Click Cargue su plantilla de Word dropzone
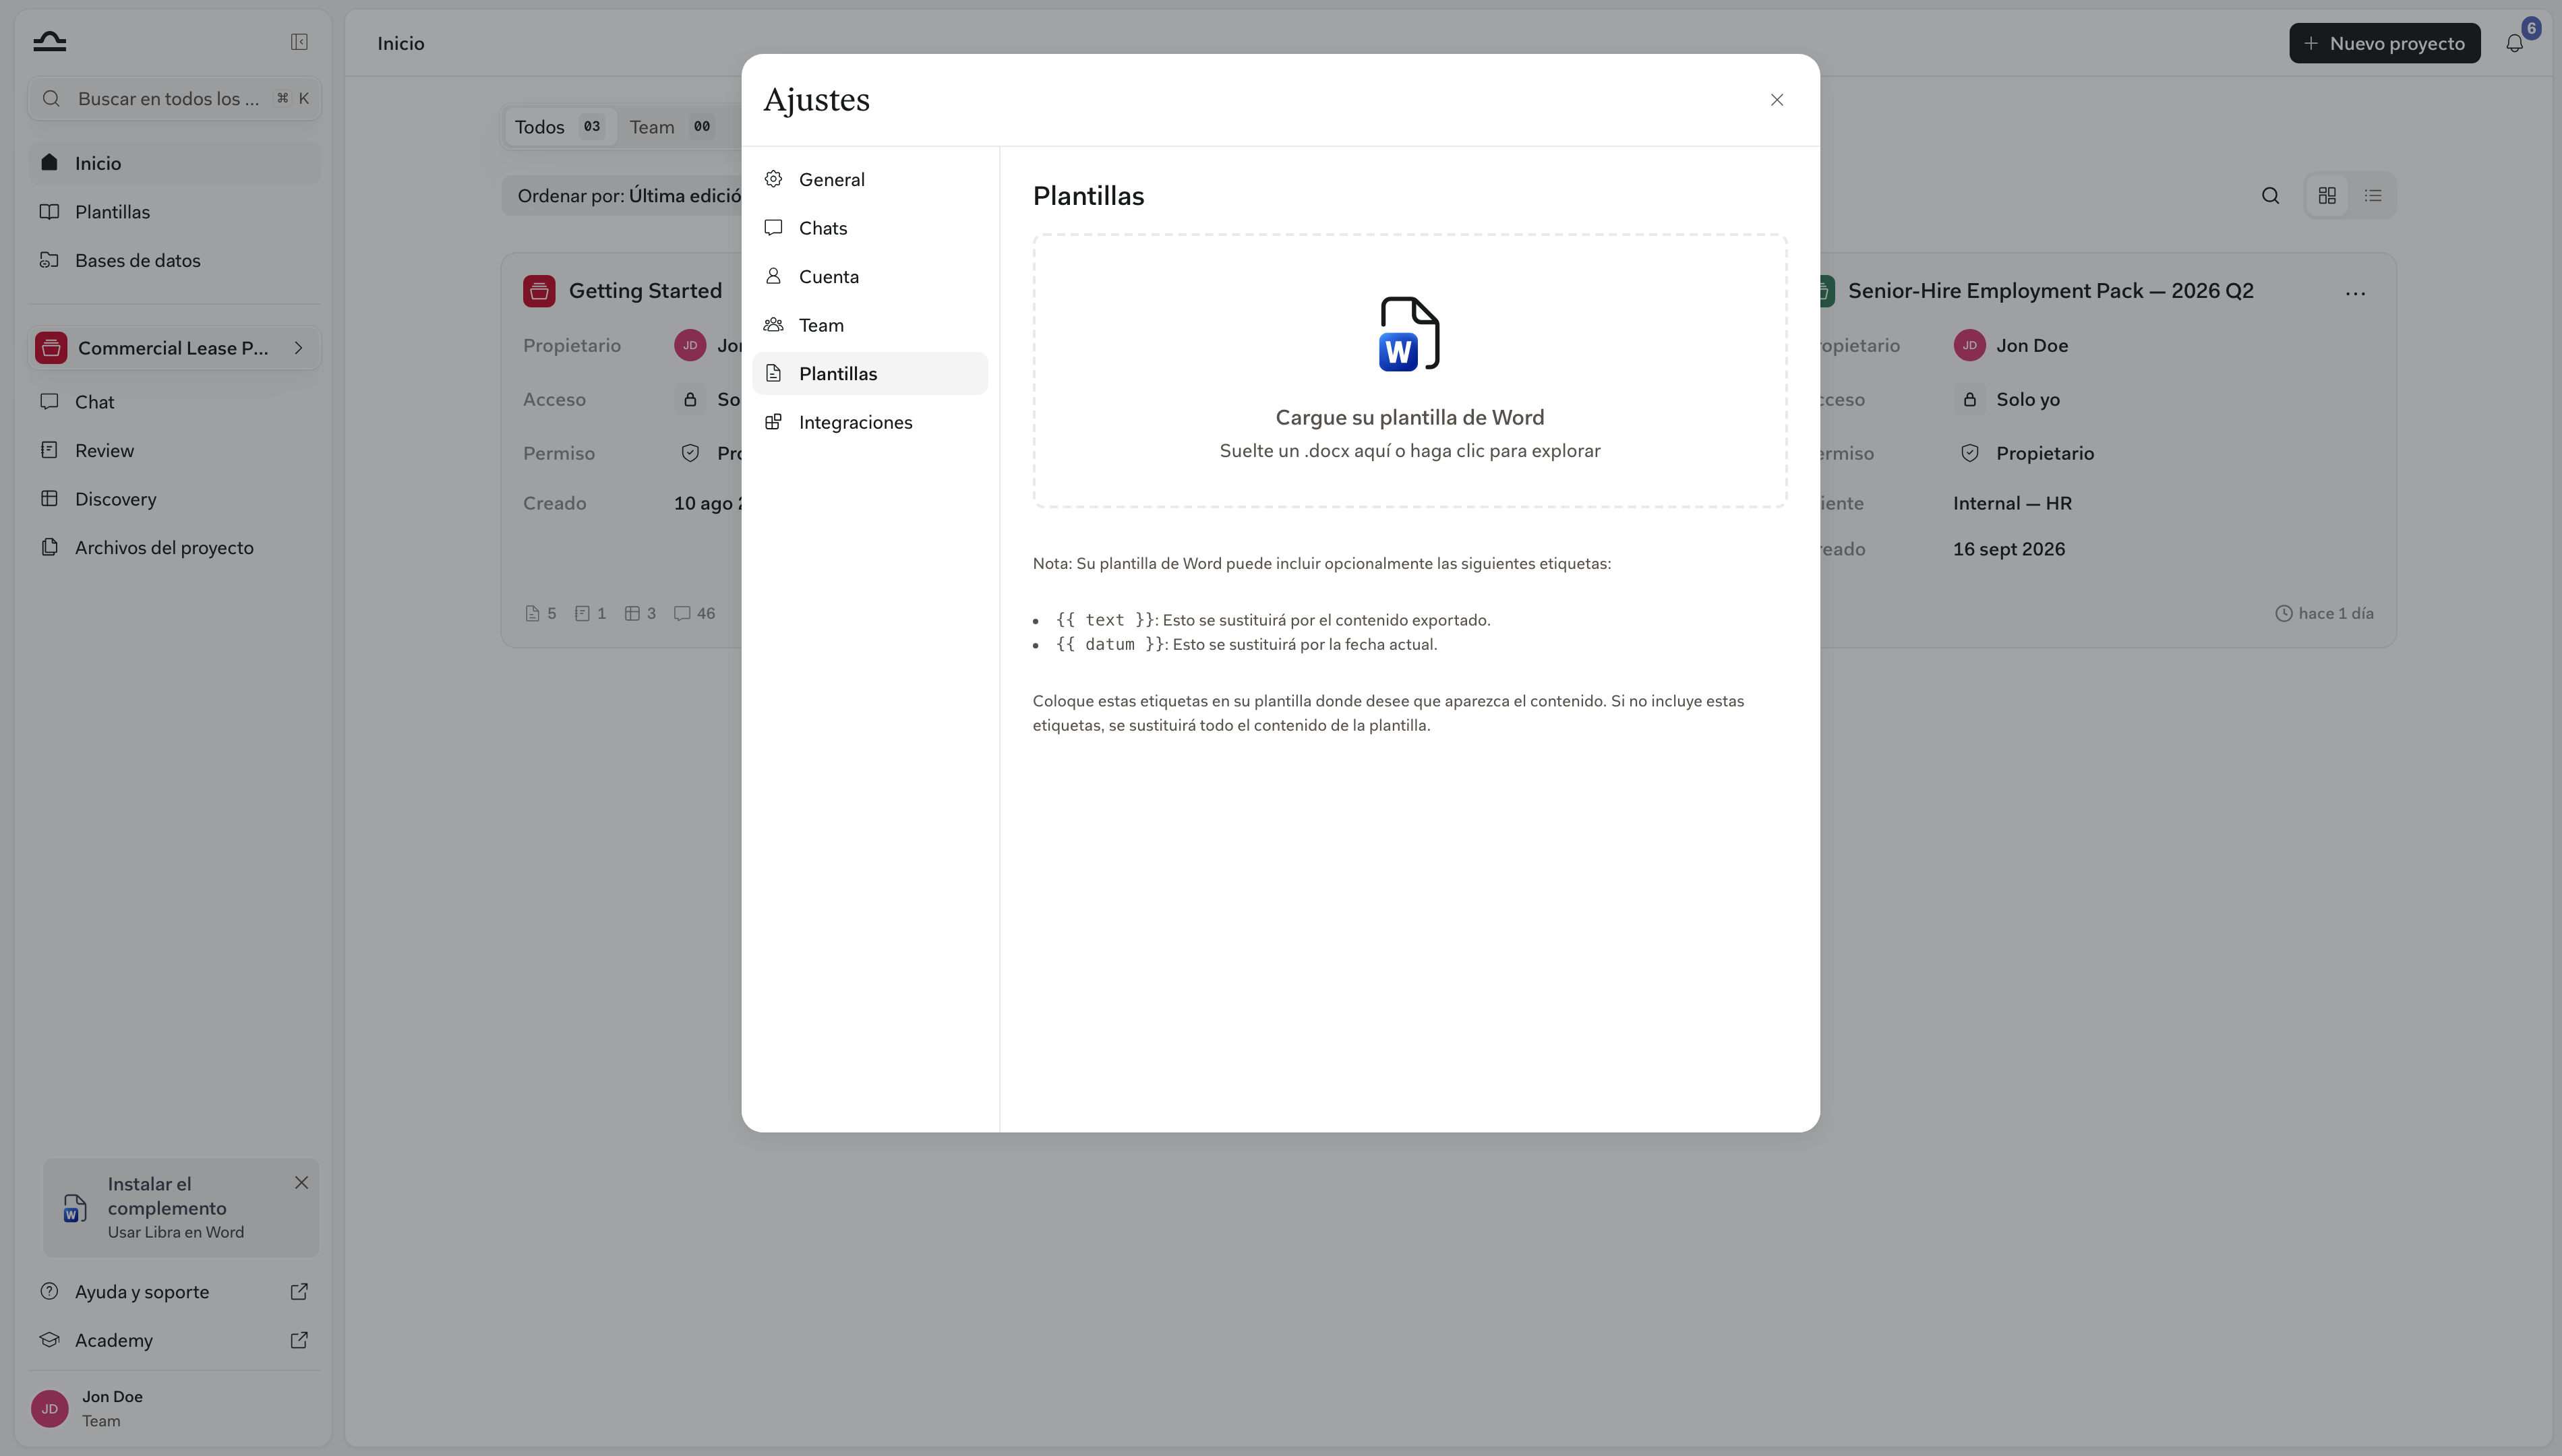This screenshot has width=2562, height=1456. click(x=1409, y=371)
